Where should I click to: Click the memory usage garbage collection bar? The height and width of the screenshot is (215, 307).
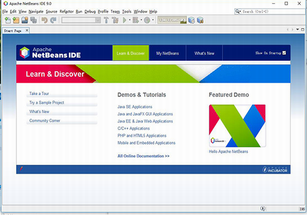(172, 20)
